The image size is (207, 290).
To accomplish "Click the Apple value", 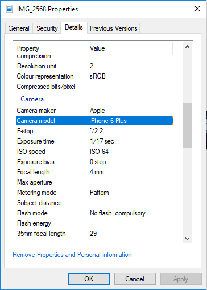I will point(97,111).
